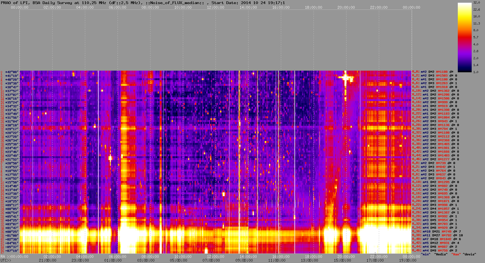The width and height of the screenshot is (485, 263).
Task: Select the row stats with M=1362
Action: point(435,91)
